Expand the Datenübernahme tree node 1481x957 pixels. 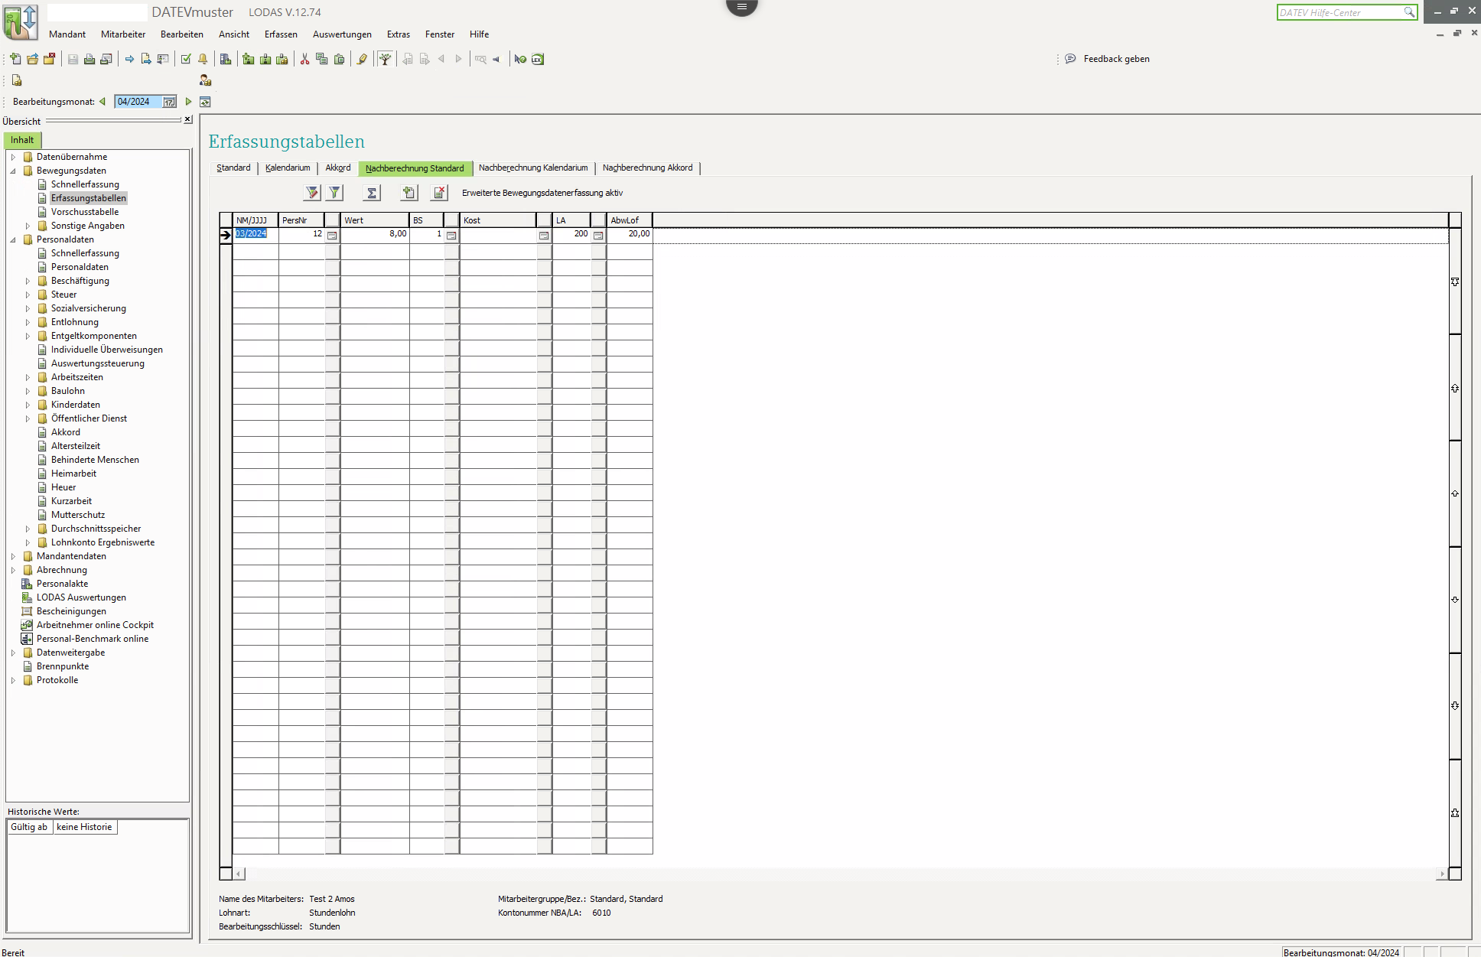pyautogui.click(x=13, y=157)
